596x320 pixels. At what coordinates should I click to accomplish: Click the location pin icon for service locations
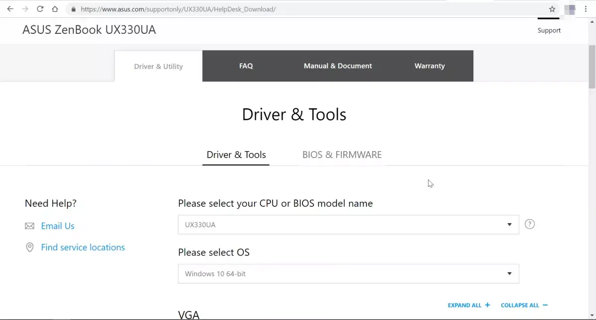tap(30, 247)
